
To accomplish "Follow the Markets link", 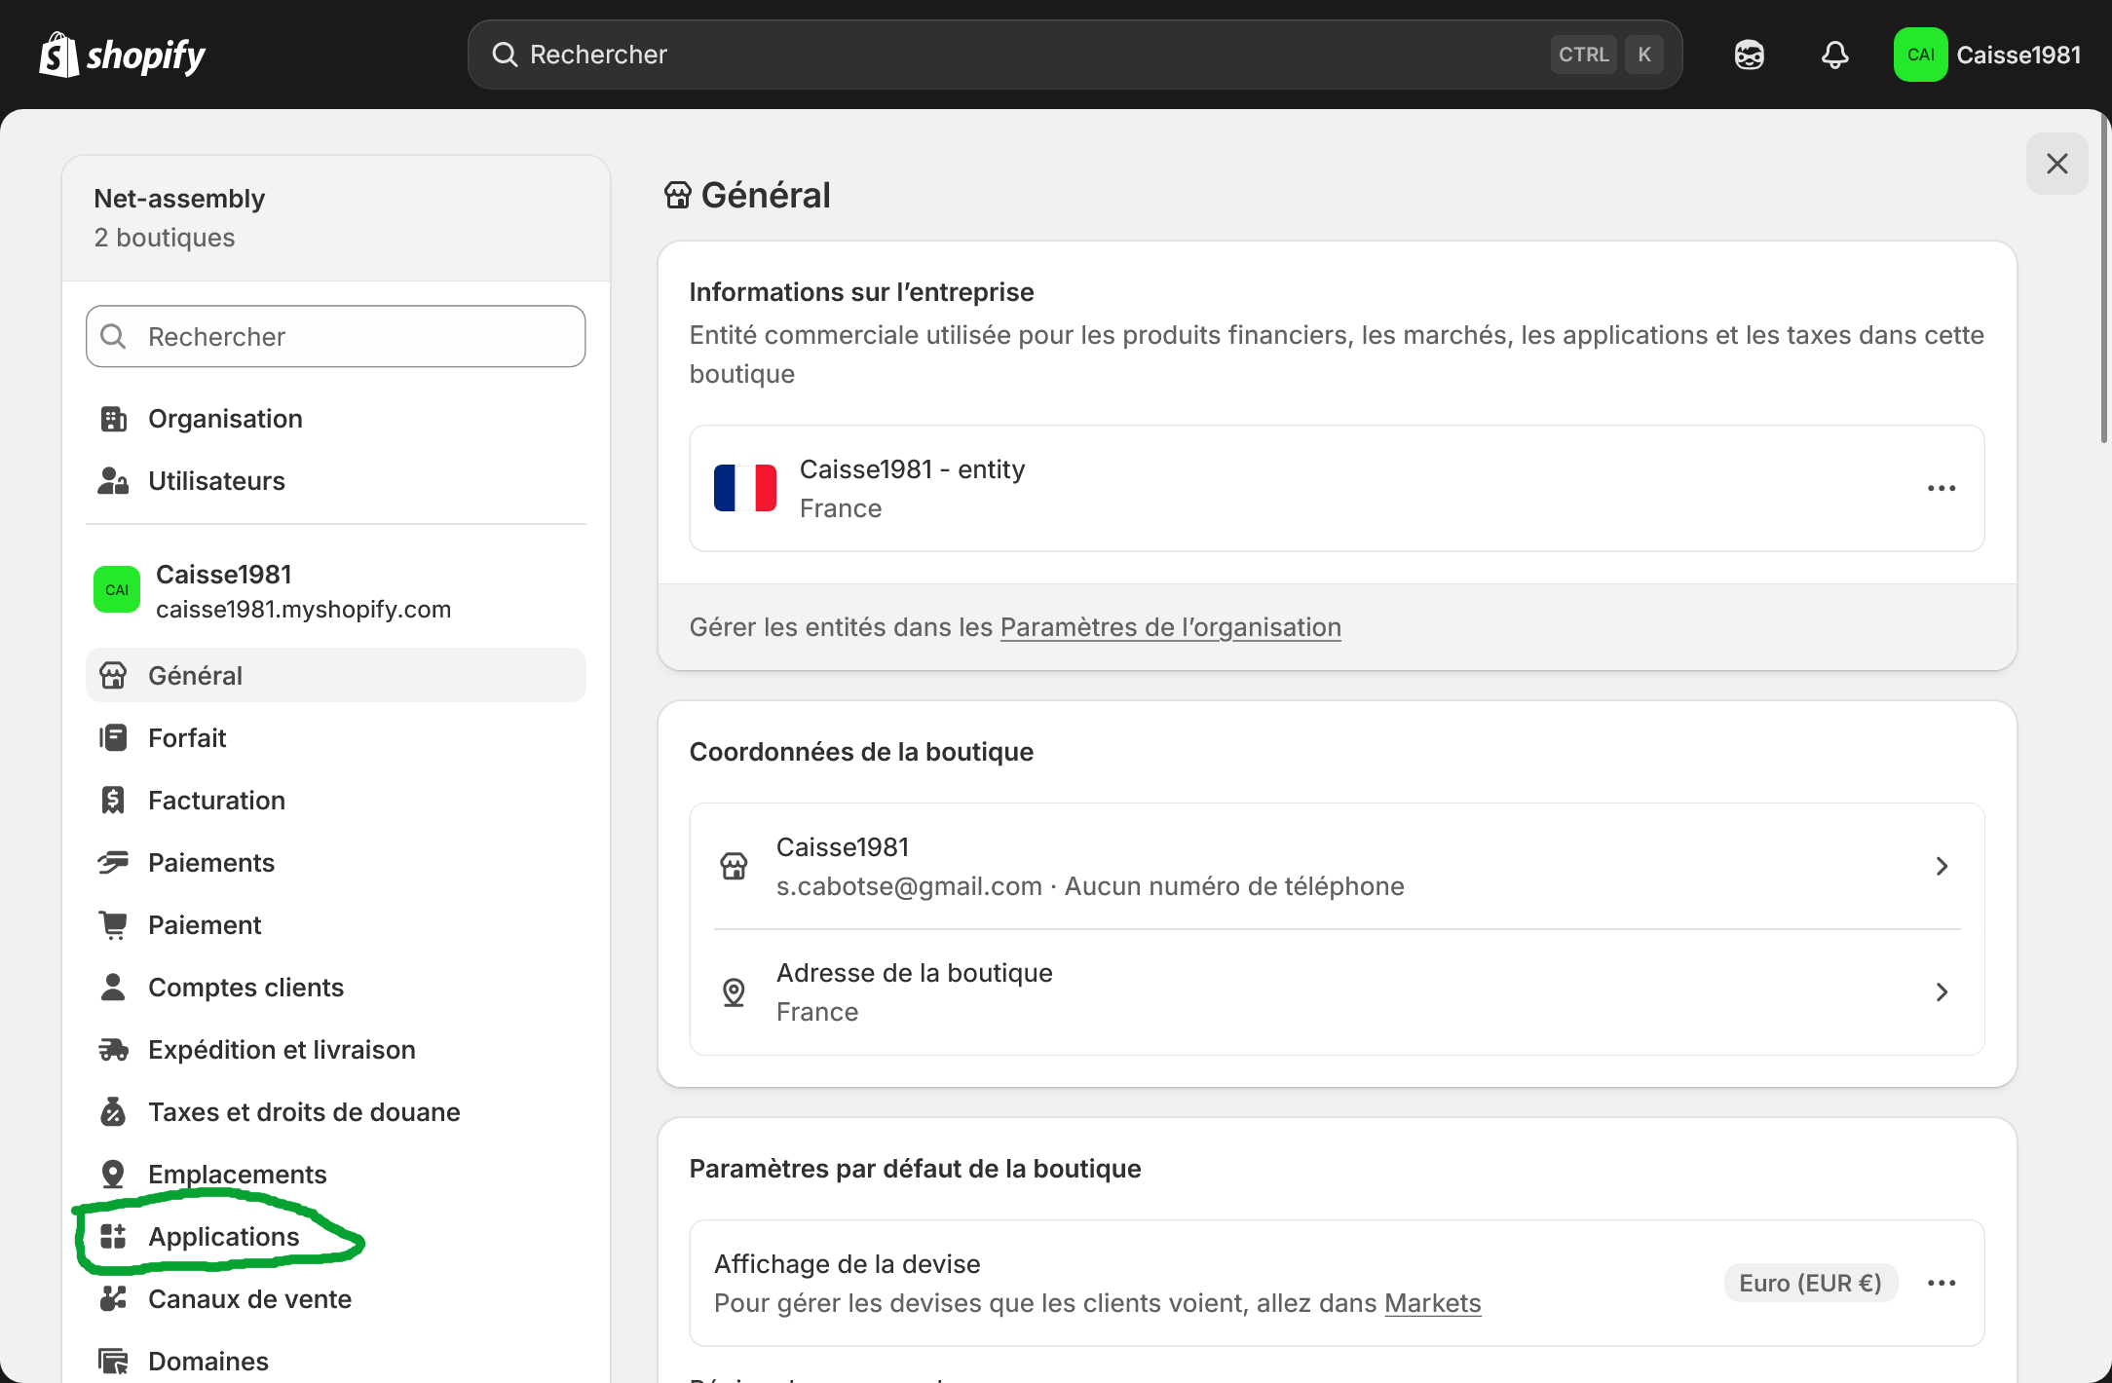I will coord(1432,1303).
